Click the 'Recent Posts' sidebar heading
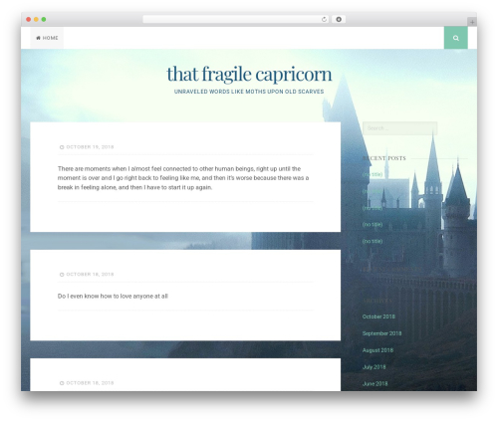 tap(383, 158)
